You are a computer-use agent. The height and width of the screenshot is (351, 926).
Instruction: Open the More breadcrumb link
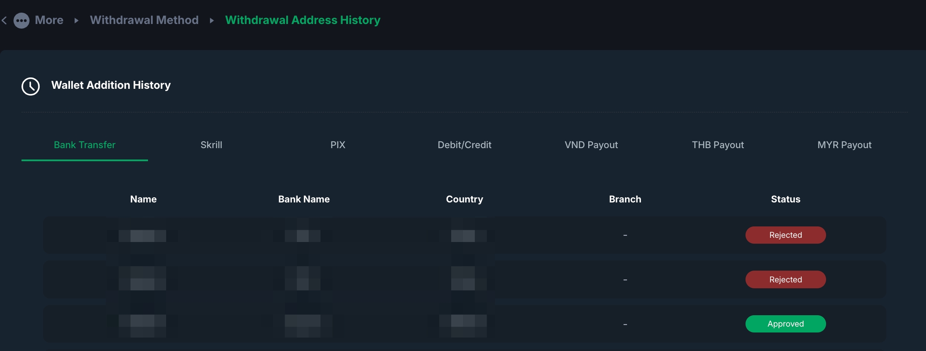click(49, 20)
